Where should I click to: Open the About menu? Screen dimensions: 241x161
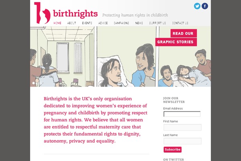coord(72,23)
